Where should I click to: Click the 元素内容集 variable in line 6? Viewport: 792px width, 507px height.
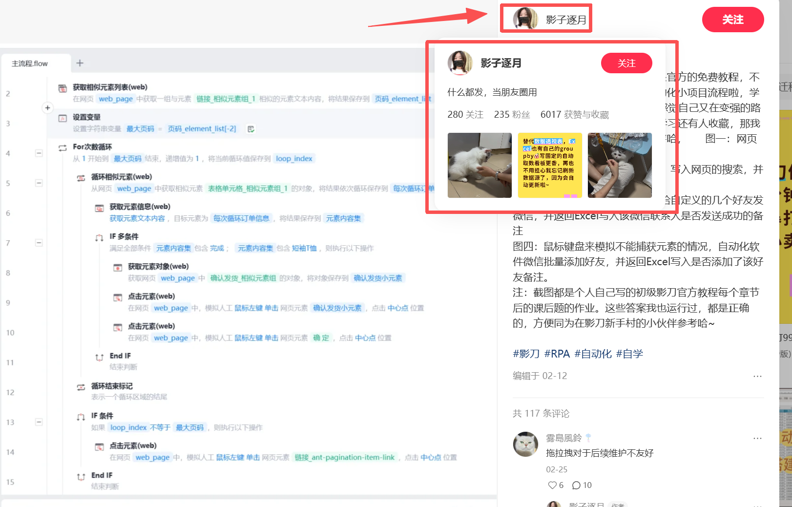pyautogui.click(x=343, y=218)
